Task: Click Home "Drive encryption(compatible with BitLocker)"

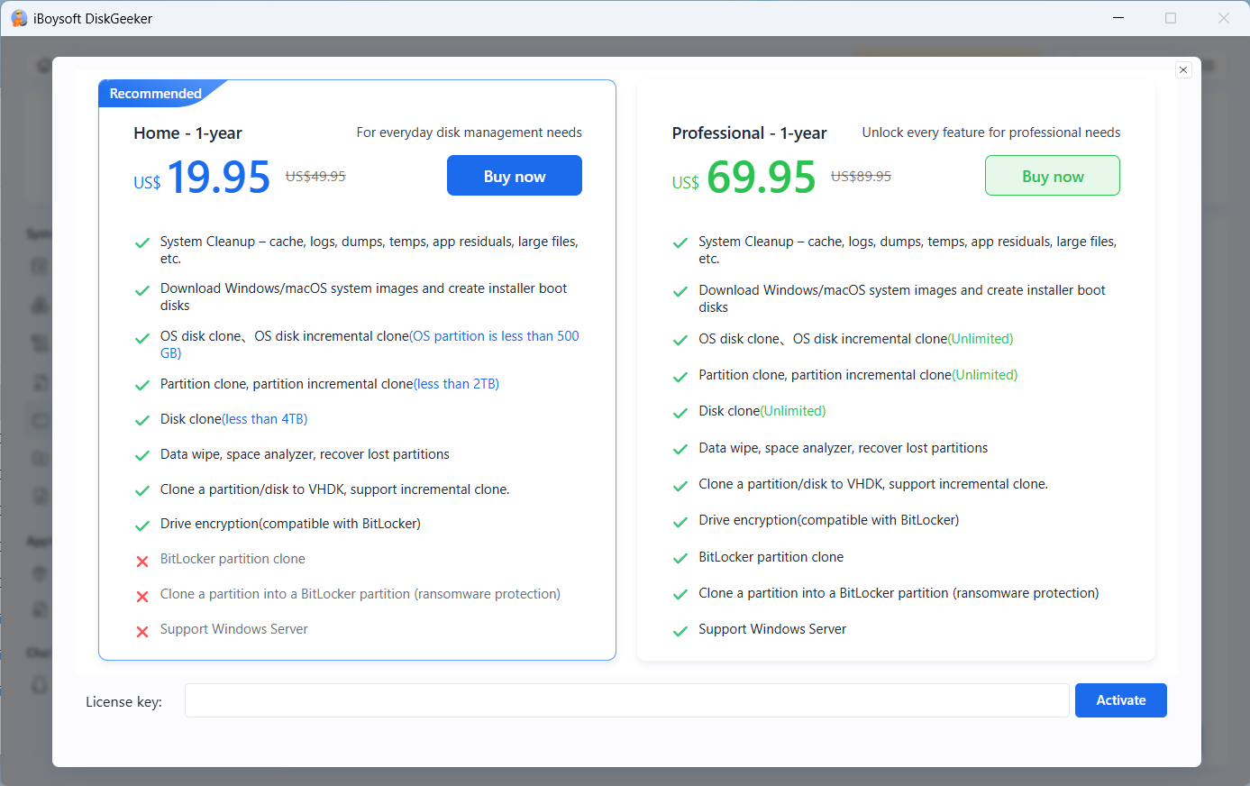Action: coord(290,524)
